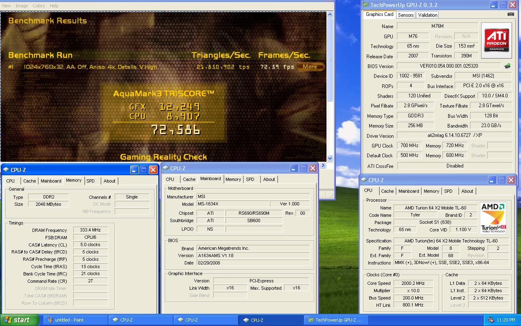The height and width of the screenshot is (326, 521).
Task: Click the Command Rate value 2T
Action: (90, 281)
